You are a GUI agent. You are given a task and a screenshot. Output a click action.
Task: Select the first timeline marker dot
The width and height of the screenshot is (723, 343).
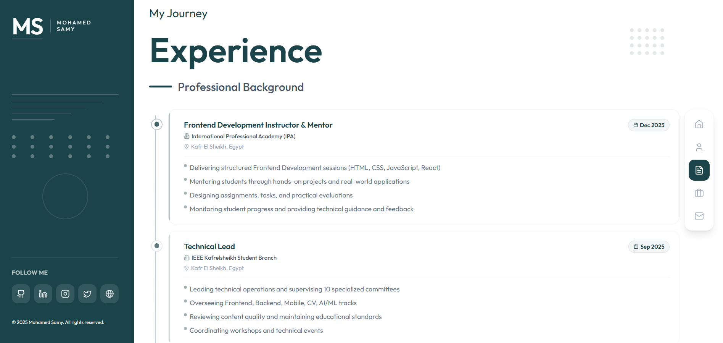(157, 124)
